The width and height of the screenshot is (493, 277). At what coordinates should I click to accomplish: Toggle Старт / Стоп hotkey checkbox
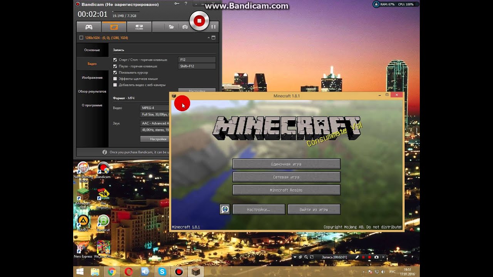click(115, 60)
